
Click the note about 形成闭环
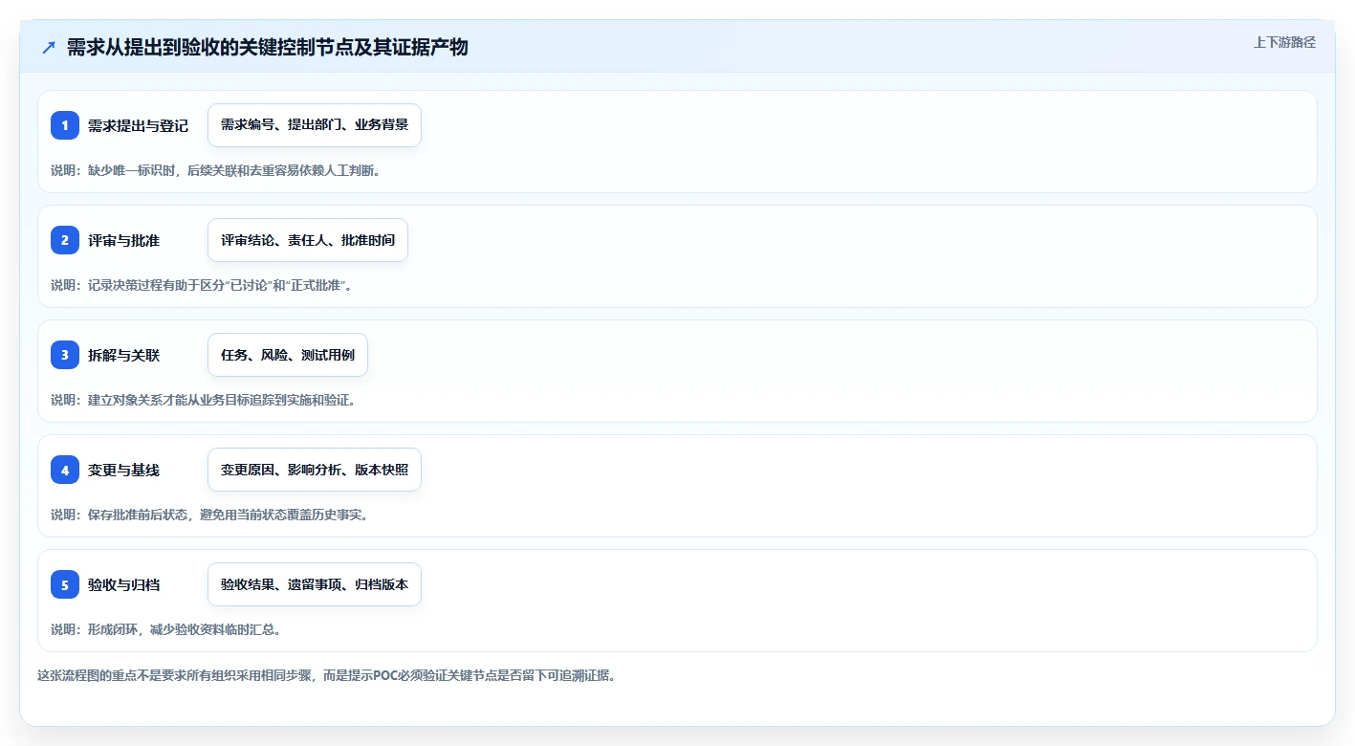tap(165, 629)
